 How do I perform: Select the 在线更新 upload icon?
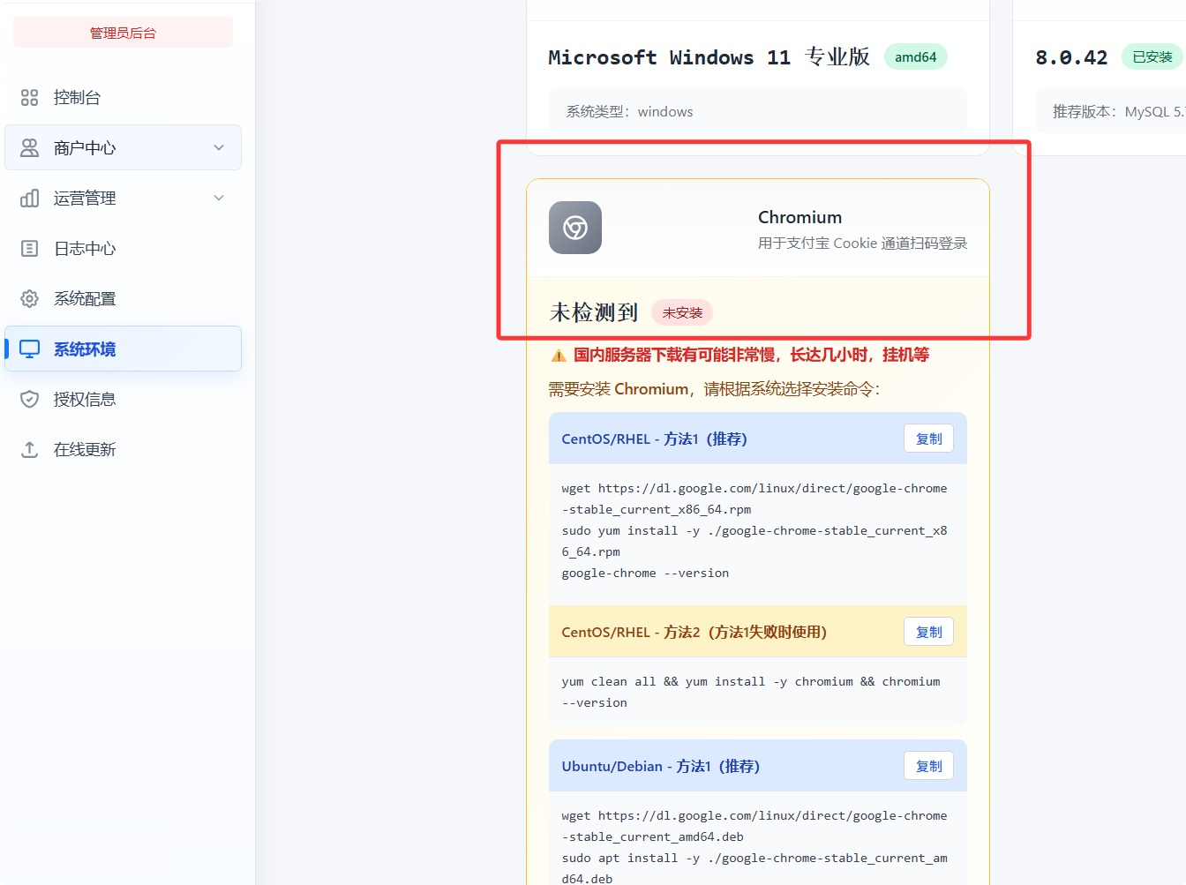coord(30,449)
